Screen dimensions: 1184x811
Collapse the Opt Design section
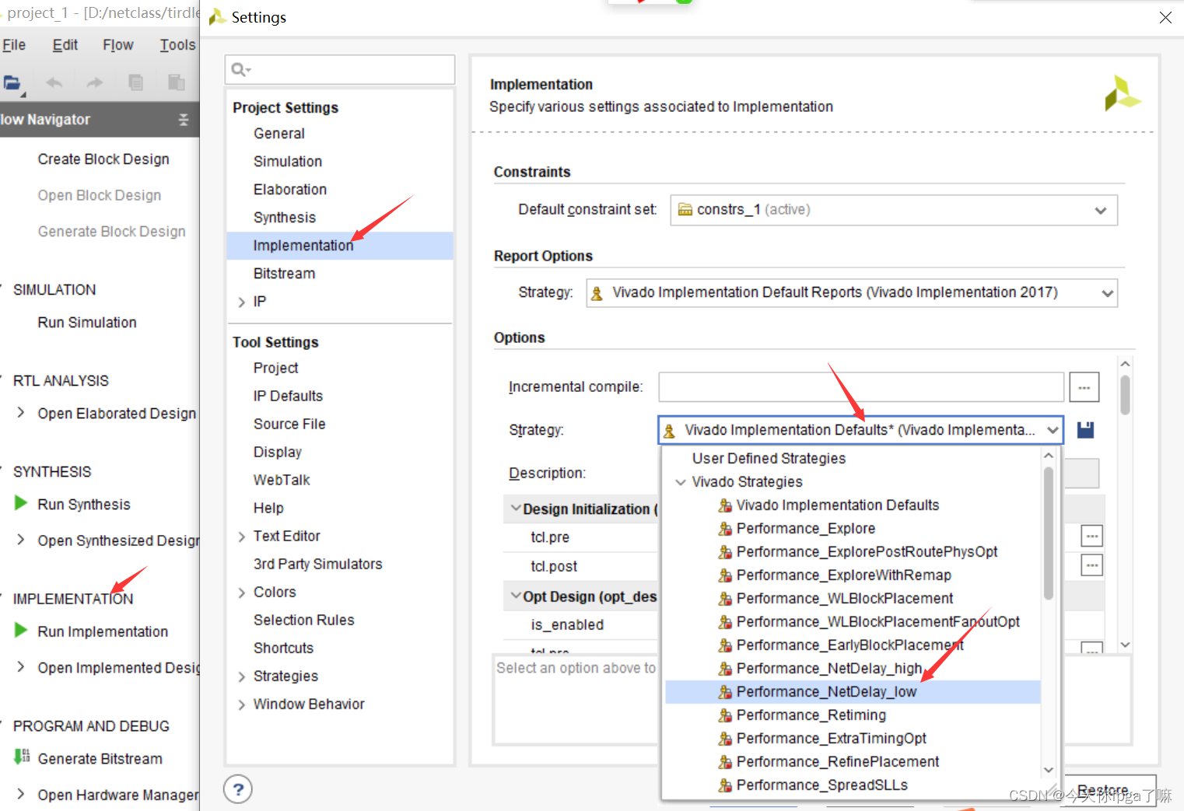click(515, 596)
